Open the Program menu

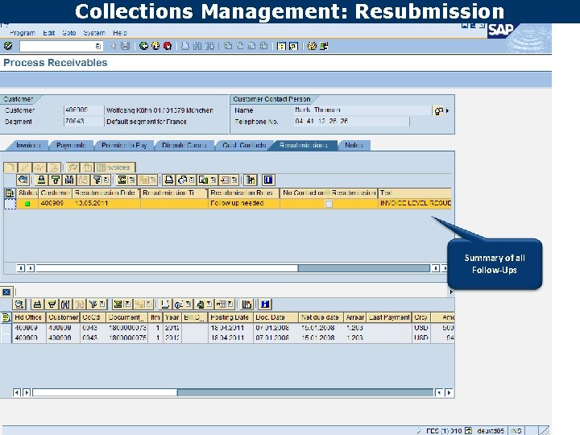[23, 33]
